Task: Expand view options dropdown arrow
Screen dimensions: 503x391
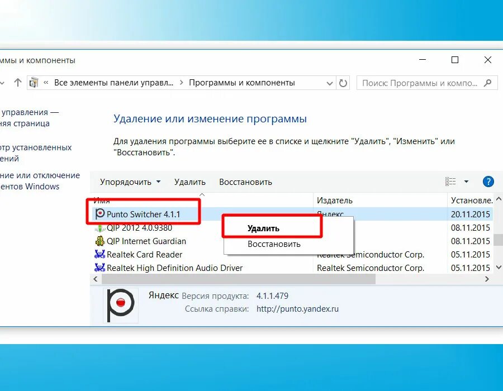Action: point(467,182)
